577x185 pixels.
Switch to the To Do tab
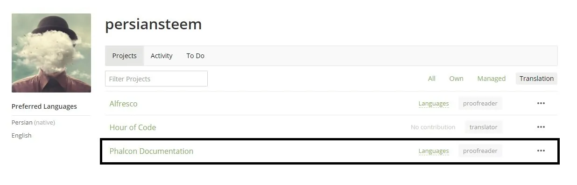(x=195, y=56)
